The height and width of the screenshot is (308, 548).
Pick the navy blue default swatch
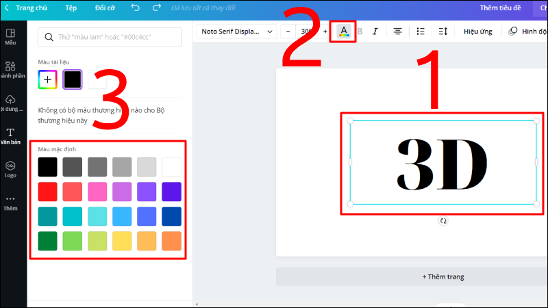[171, 216]
